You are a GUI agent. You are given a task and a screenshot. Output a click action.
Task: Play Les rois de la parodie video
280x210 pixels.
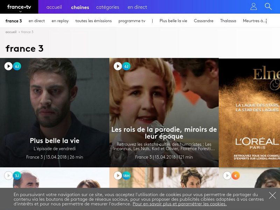(118, 66)
